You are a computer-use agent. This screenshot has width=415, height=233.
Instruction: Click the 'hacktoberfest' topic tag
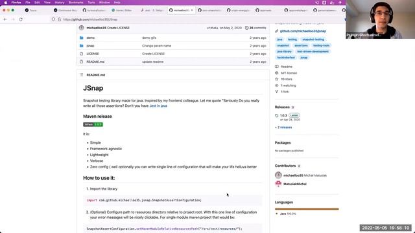pyautogui.click(x=286, y=58)
